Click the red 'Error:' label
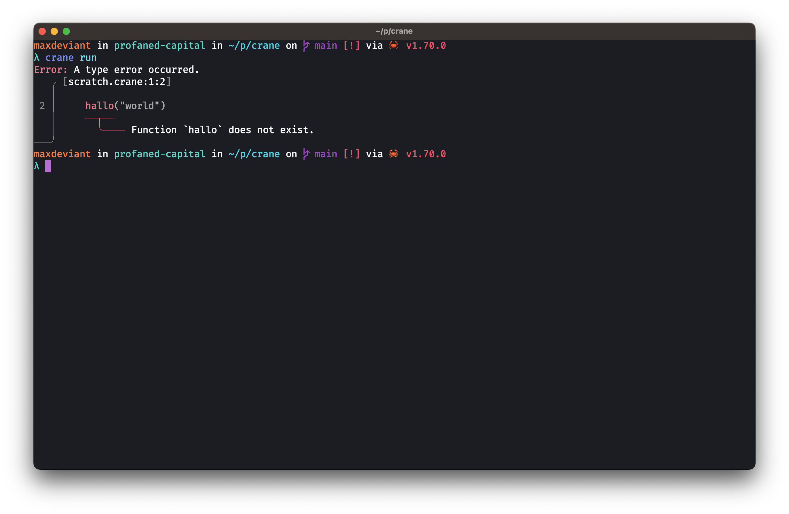The height and width of the screenshot is (514, 789). [x=51, y=70]
